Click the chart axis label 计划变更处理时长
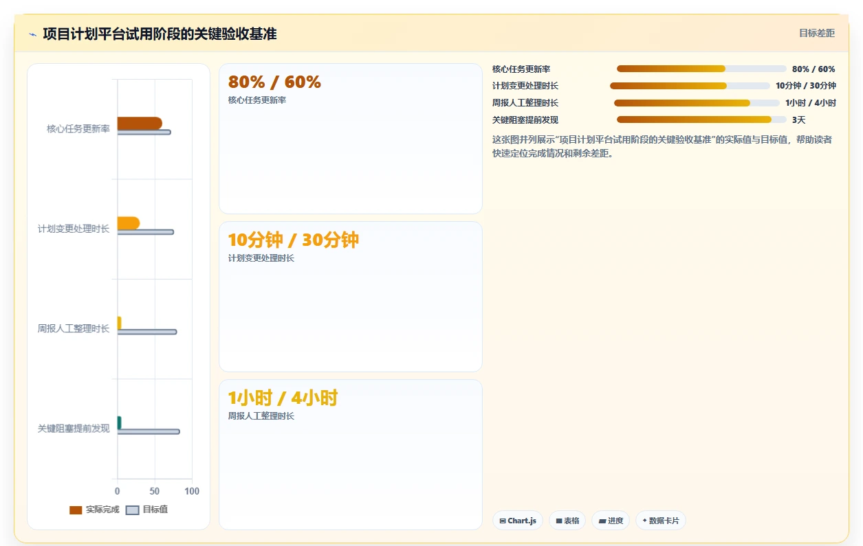The width and height of the screenshot is (863, 546). (74, 229)
